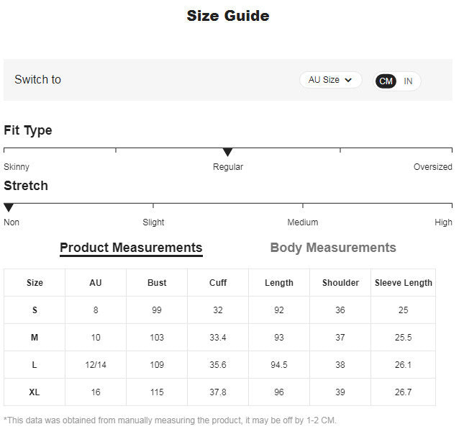
Task: Click the Oversized fit label
Action: point(432,167)
